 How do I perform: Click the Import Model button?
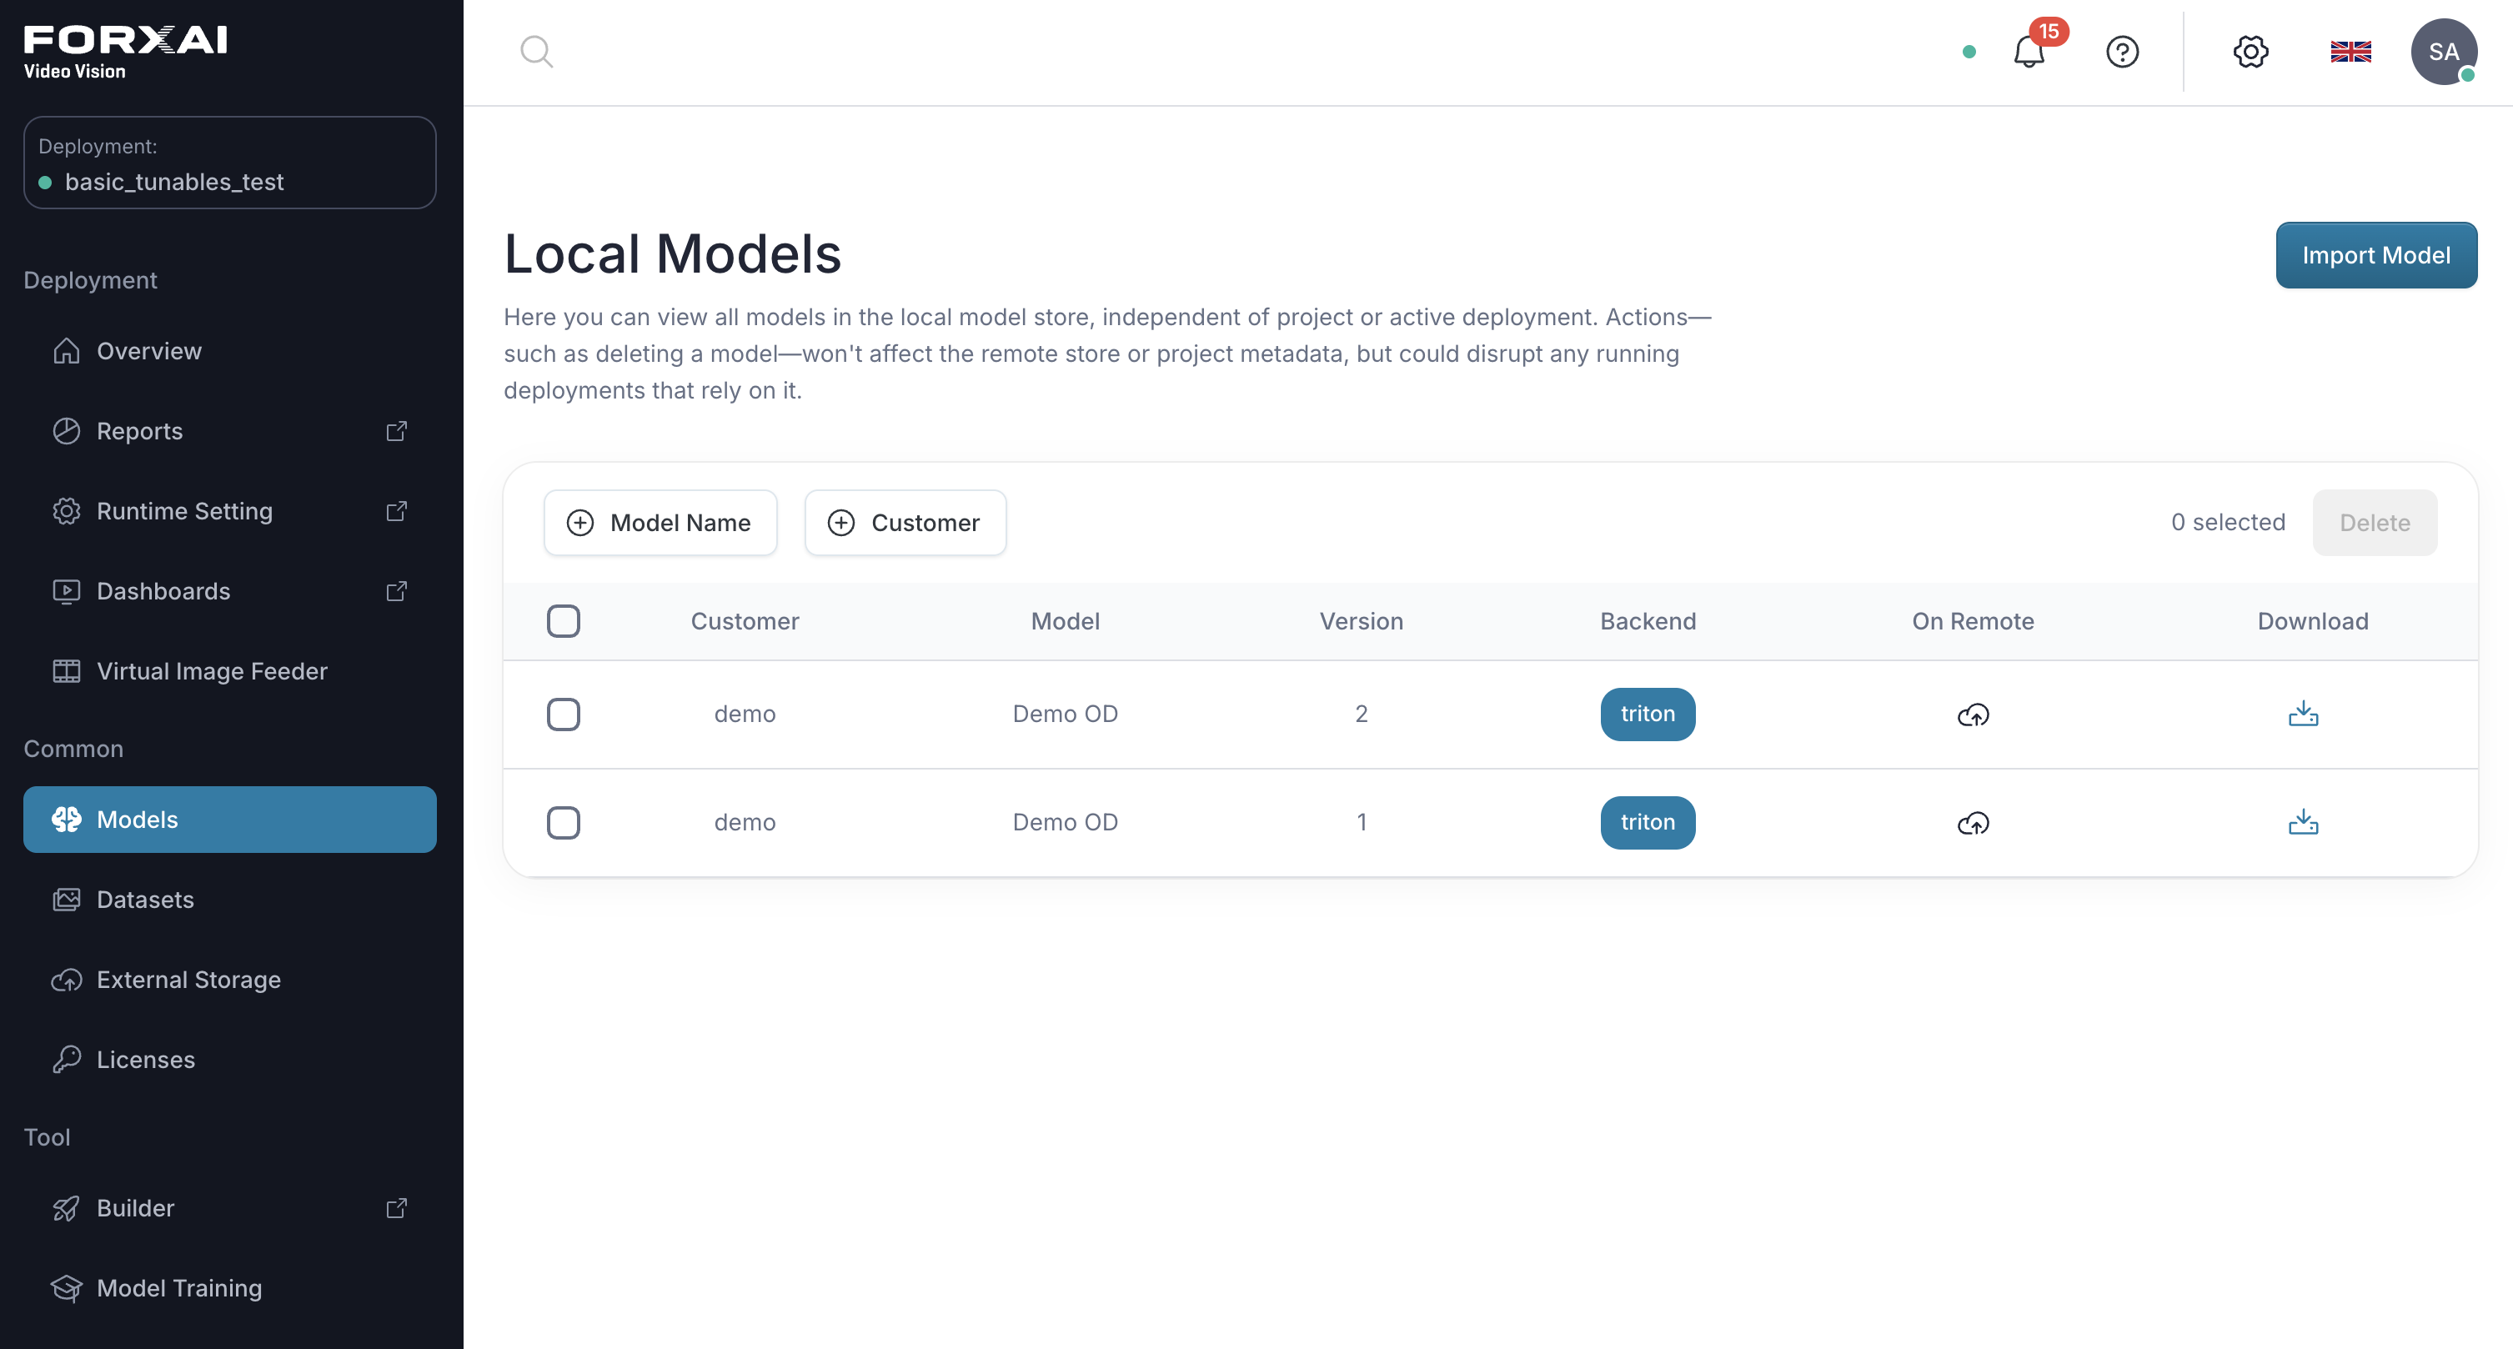[x=2375, y=256]
